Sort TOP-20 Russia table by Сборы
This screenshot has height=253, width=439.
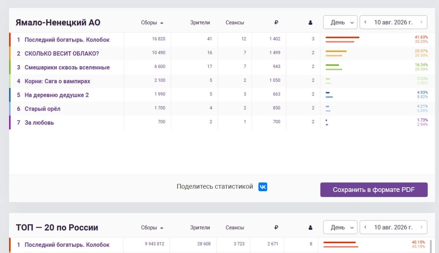click(152, 227)
